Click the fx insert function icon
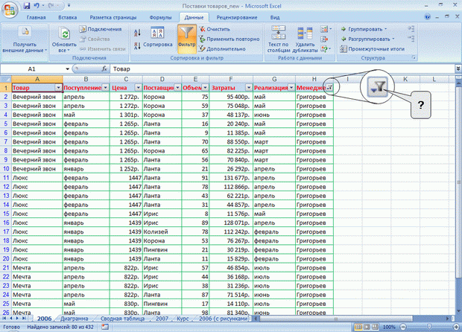The image size is (462, 332). (104, 69)
